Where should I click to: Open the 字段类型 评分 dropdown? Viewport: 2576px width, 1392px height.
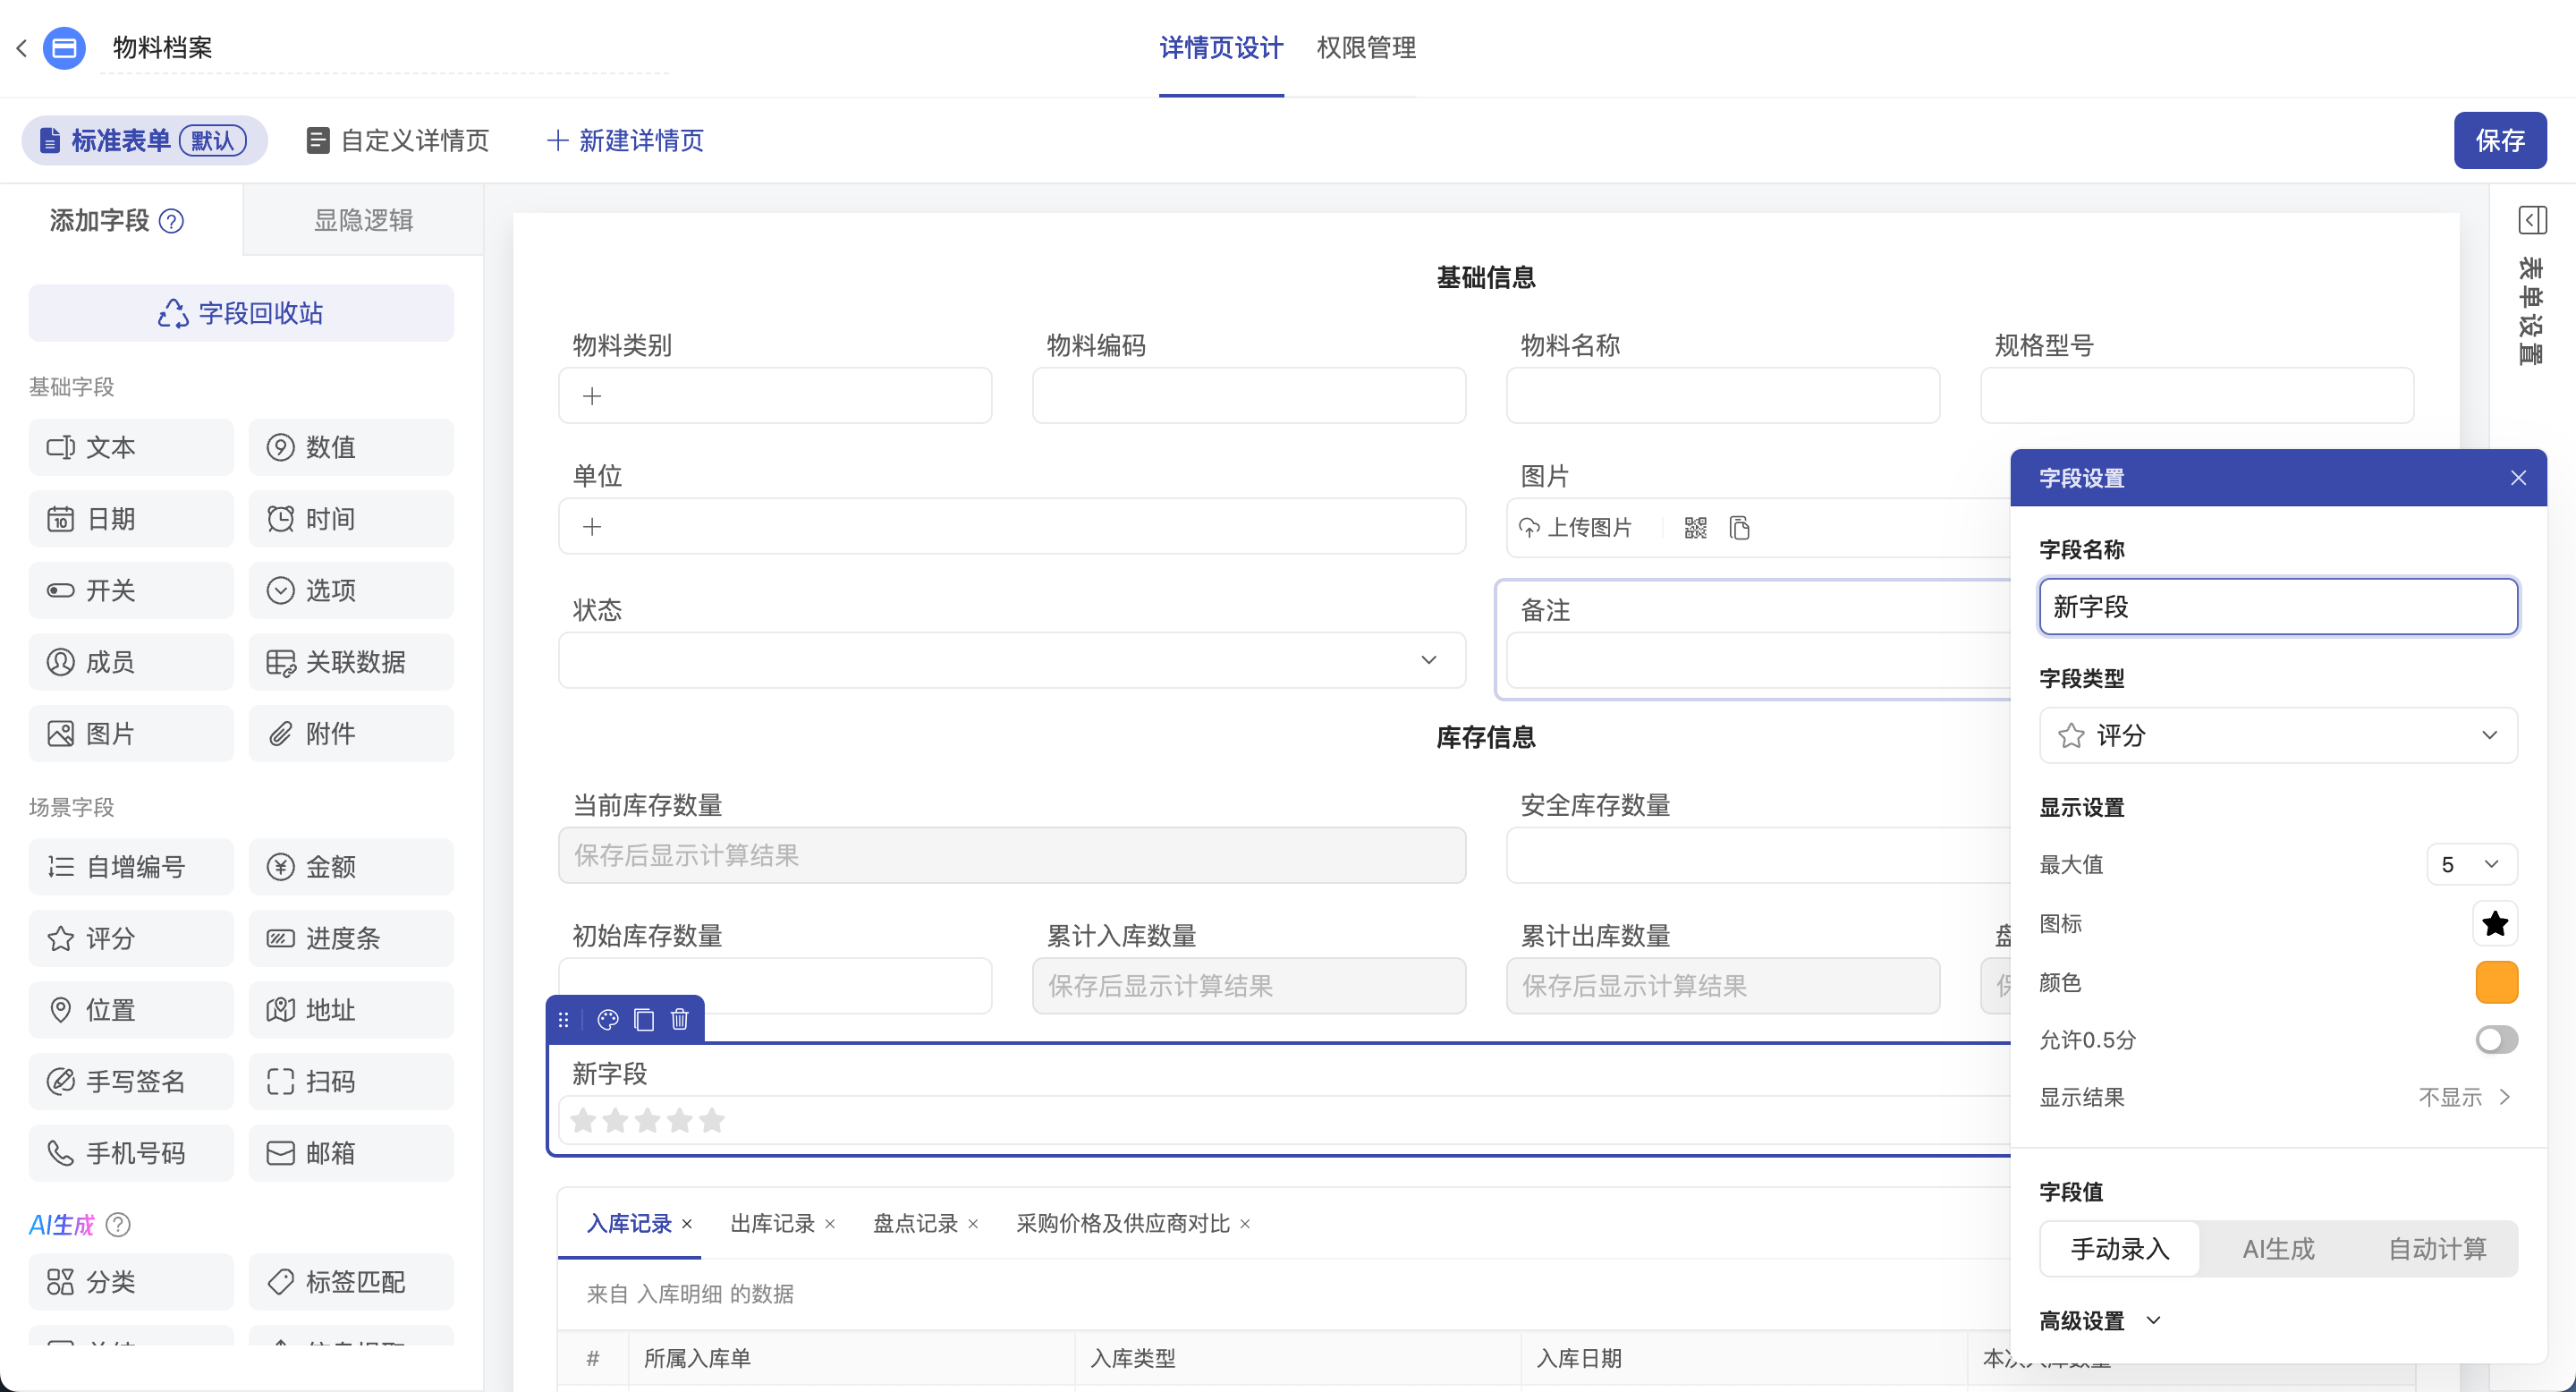pos(2278,735)
